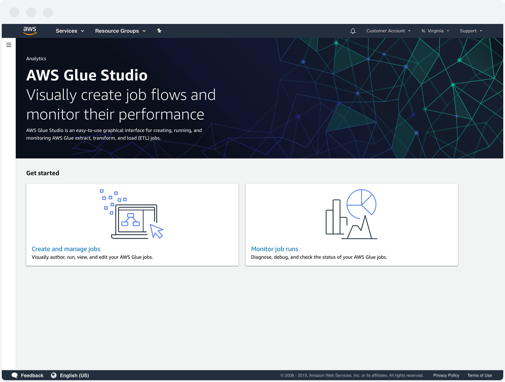Click the Feedback speech bubble icon
Screen dimensions: 505x382
tap(14, 375)
